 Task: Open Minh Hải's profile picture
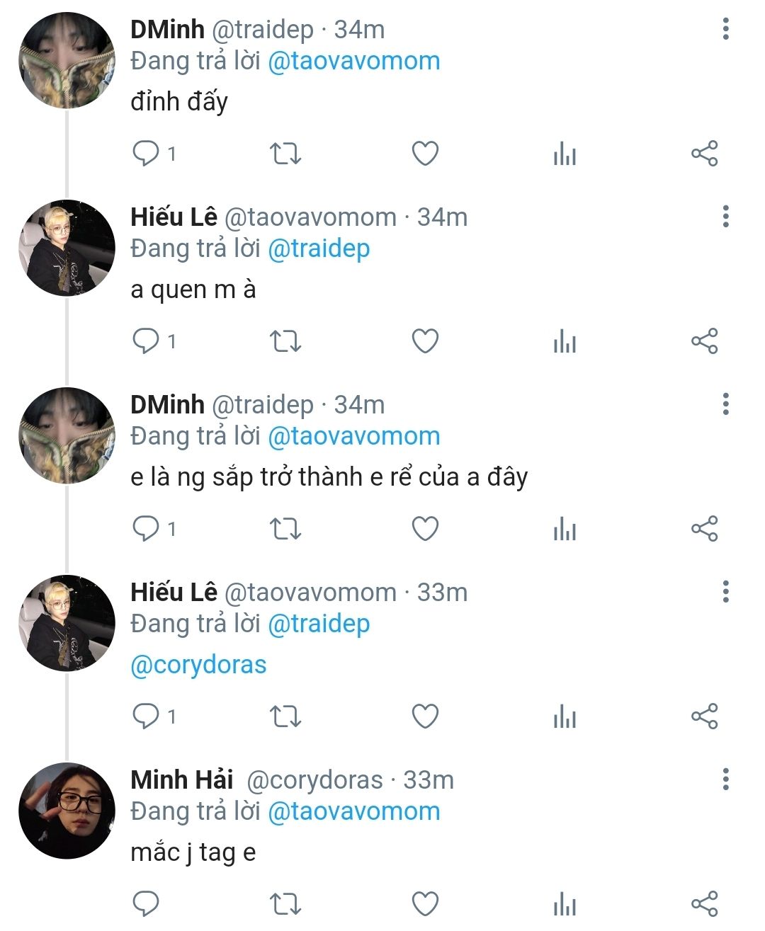pos(67,811)
